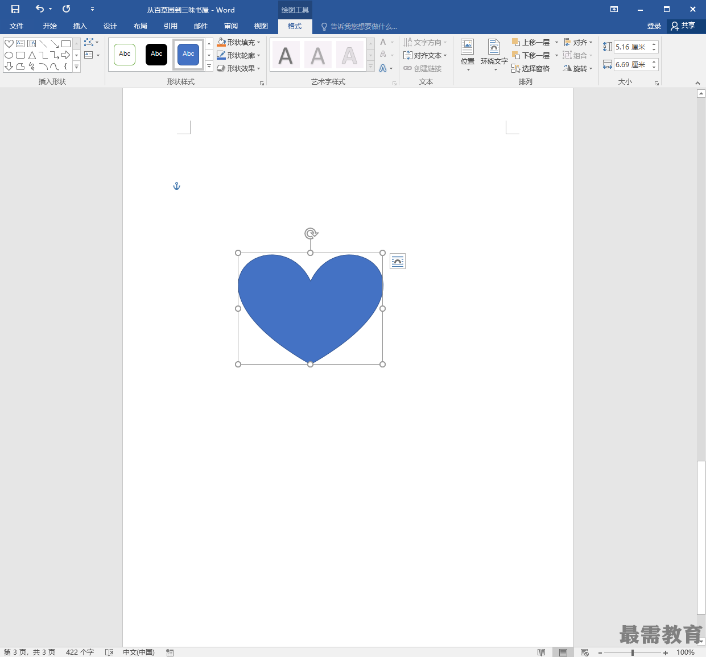Select the right block arrow shape
The height and width of the screenshot is (657, 706).
66,55
